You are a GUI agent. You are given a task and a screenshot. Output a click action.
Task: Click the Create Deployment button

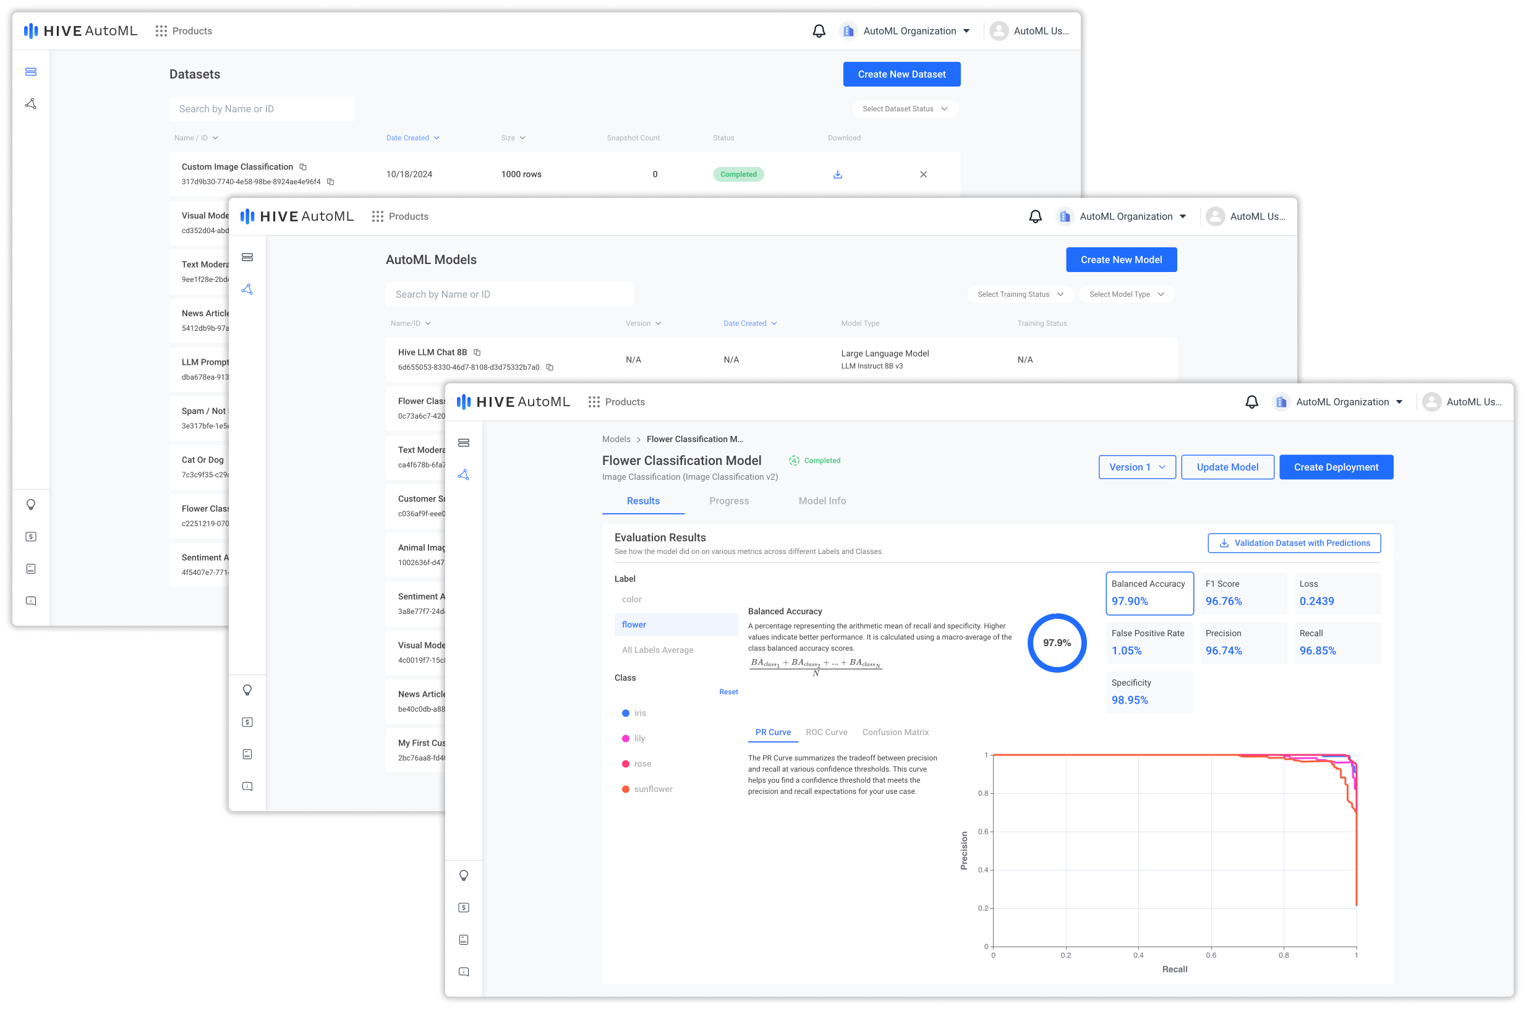click(1336, 467)
